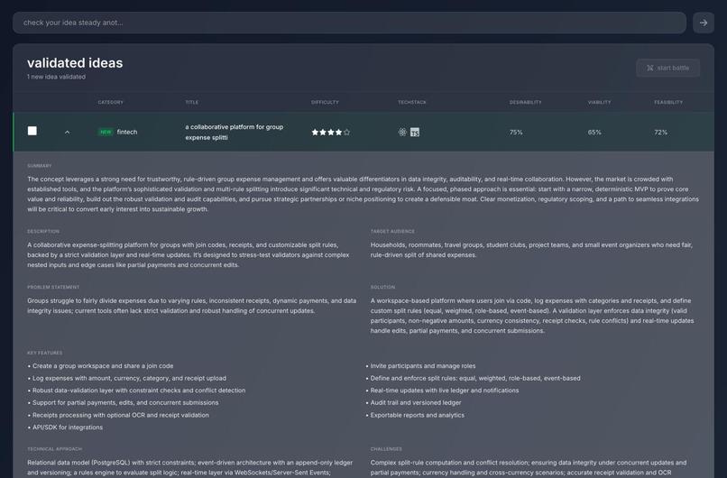Click the DESIRABILITY column header
Screen dimensions: 727x478
[x=525, y=103]
